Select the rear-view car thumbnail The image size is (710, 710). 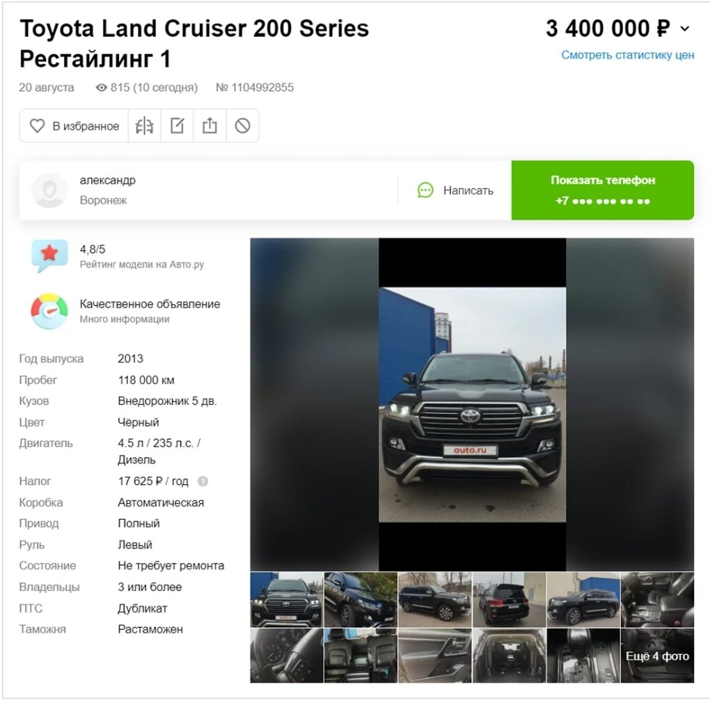[509, 600]
